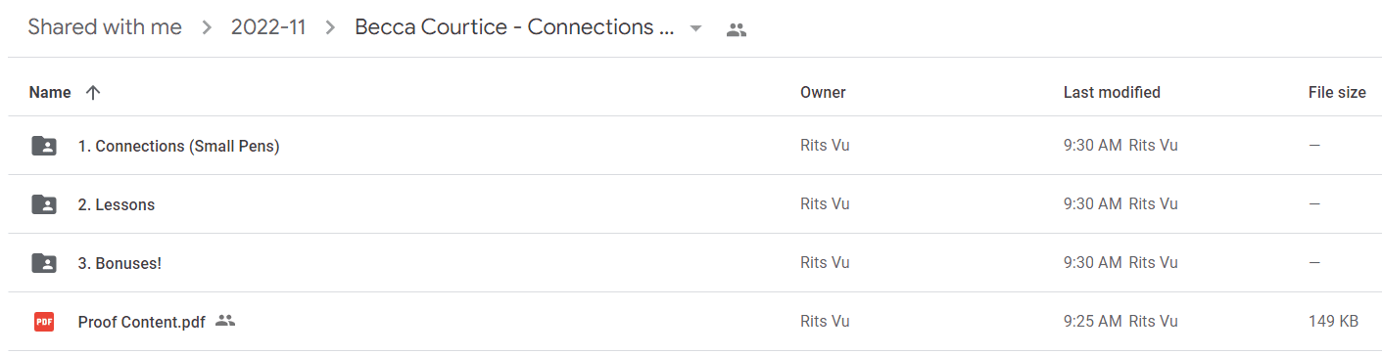
Task: Click the File size column header
Action: pos(1337,93)
